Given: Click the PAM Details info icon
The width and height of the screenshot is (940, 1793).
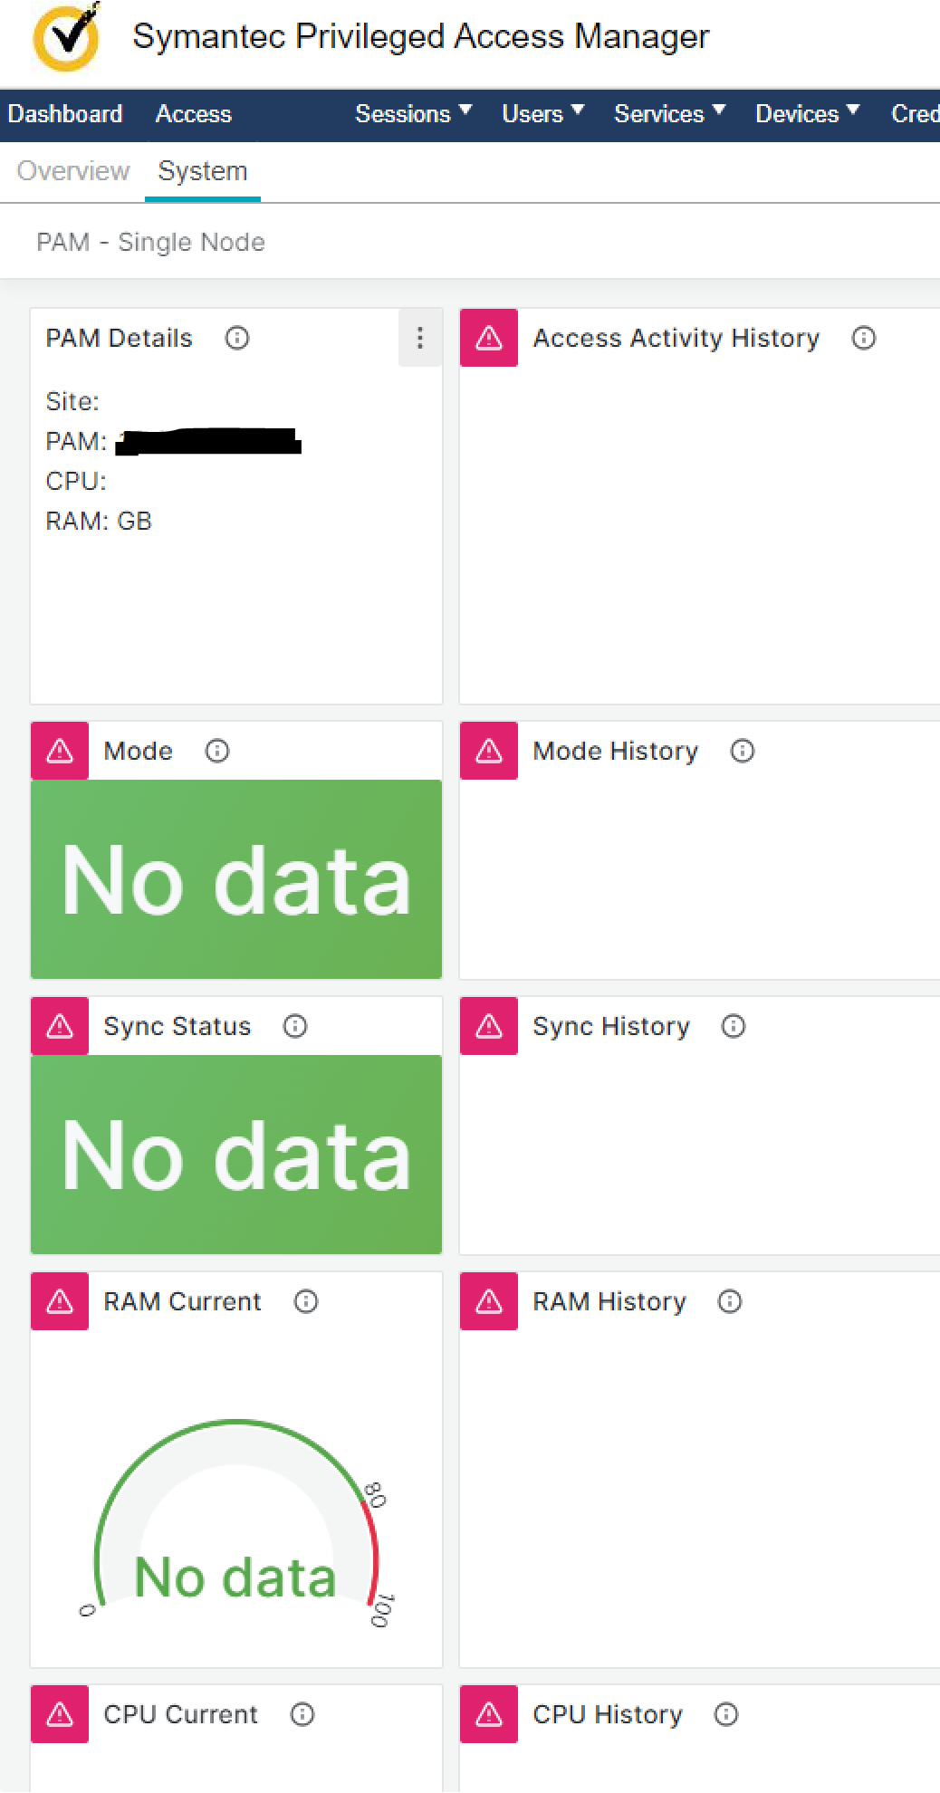Looking at the screenshot, I should point(237,338).
